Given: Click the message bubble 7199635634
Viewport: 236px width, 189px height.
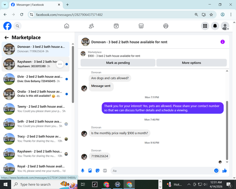Looking at the screenshot, I should pyautogui.click(x=100, y=156).
